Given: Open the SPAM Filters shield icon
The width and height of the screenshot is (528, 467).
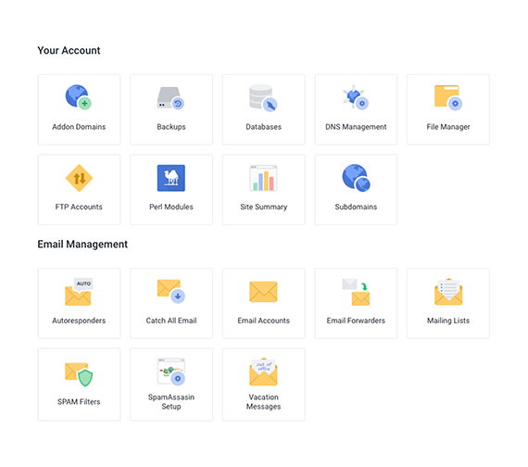Looking at the screenshot, I should coord(79,374).
